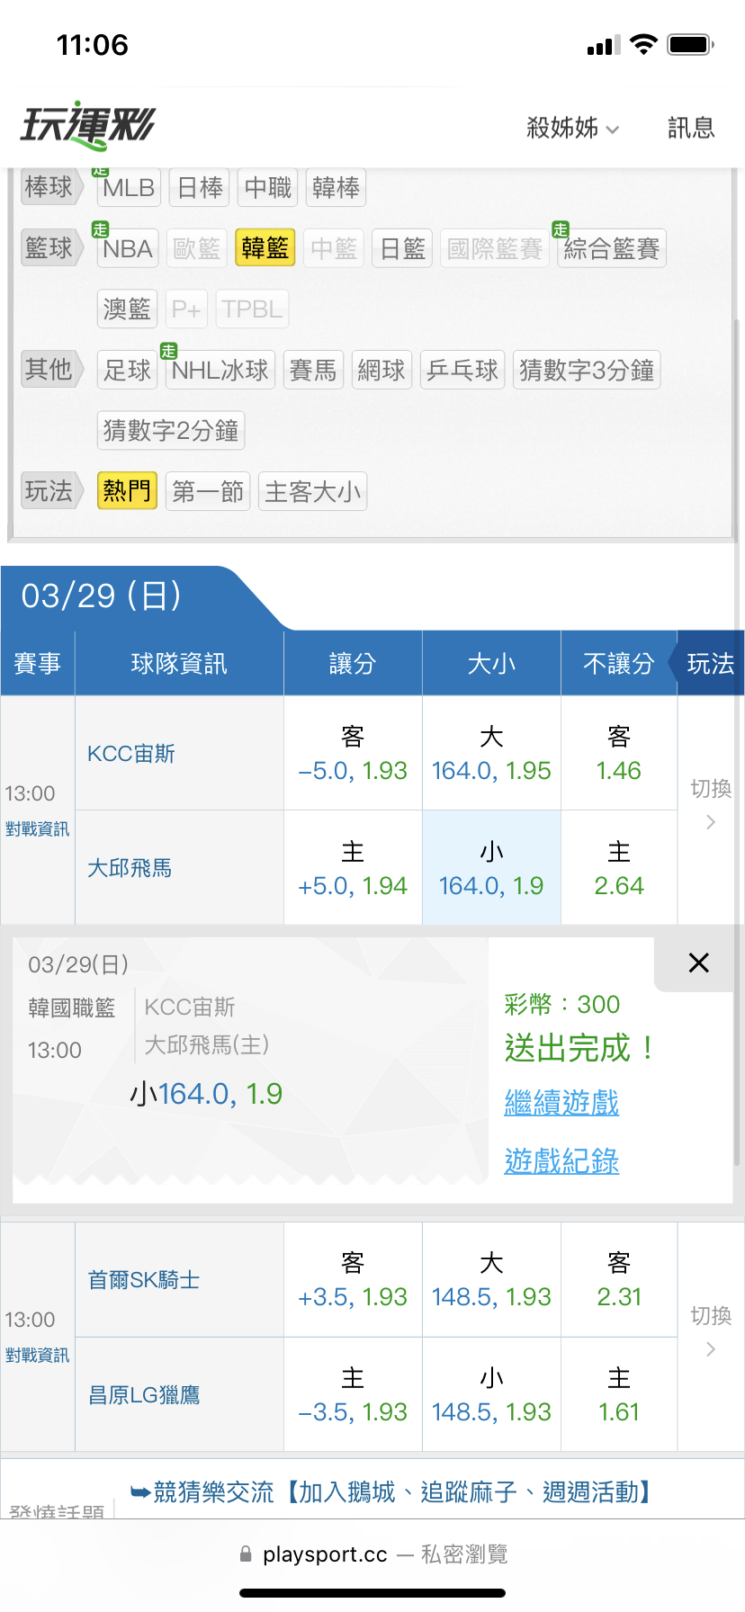
Task: Choose the 網球 category
Action: tap(381, 370)
